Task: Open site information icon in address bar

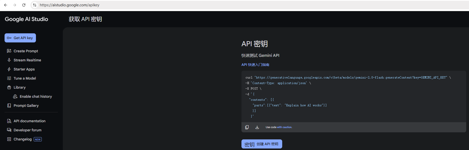Action: click(x=35, y=5)
